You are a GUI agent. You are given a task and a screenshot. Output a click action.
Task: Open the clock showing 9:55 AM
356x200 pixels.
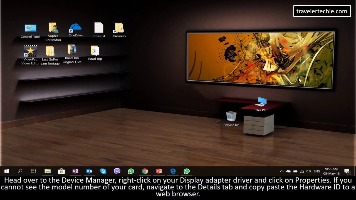pos(331,171)
